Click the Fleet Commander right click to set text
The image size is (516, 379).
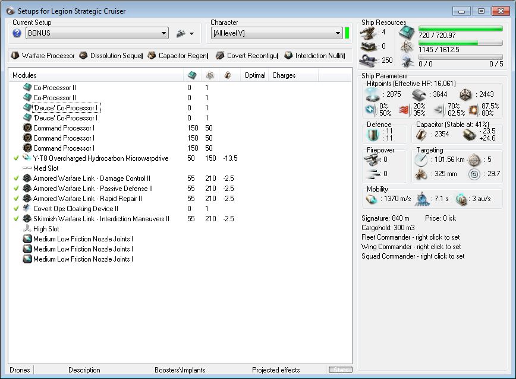pyautogui.click(x=410, y=237)
